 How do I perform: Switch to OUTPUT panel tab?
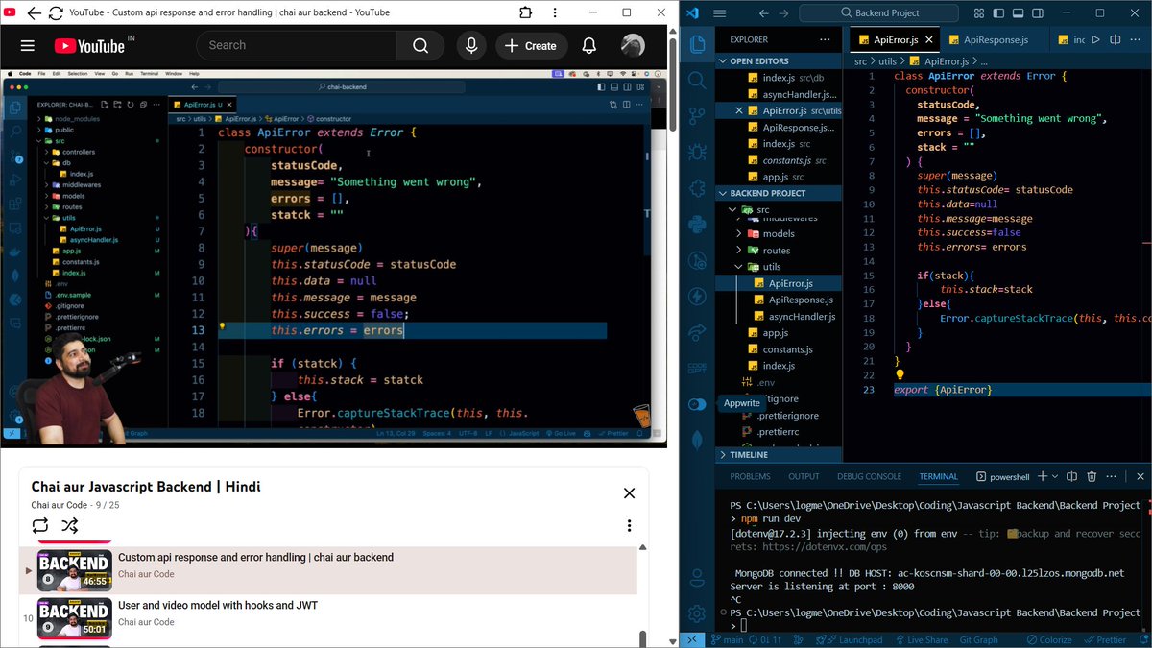click(x=804, y=476)
